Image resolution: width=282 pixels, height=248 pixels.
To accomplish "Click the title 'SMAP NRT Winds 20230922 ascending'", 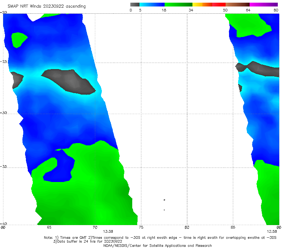I will (x=46, y=6).
